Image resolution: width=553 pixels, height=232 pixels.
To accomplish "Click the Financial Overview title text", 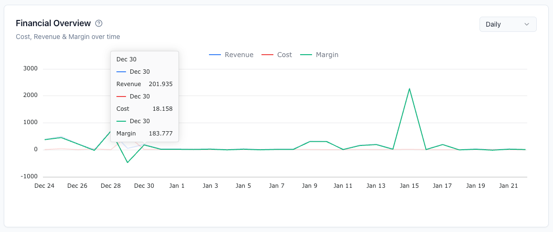I will point(53,24).
